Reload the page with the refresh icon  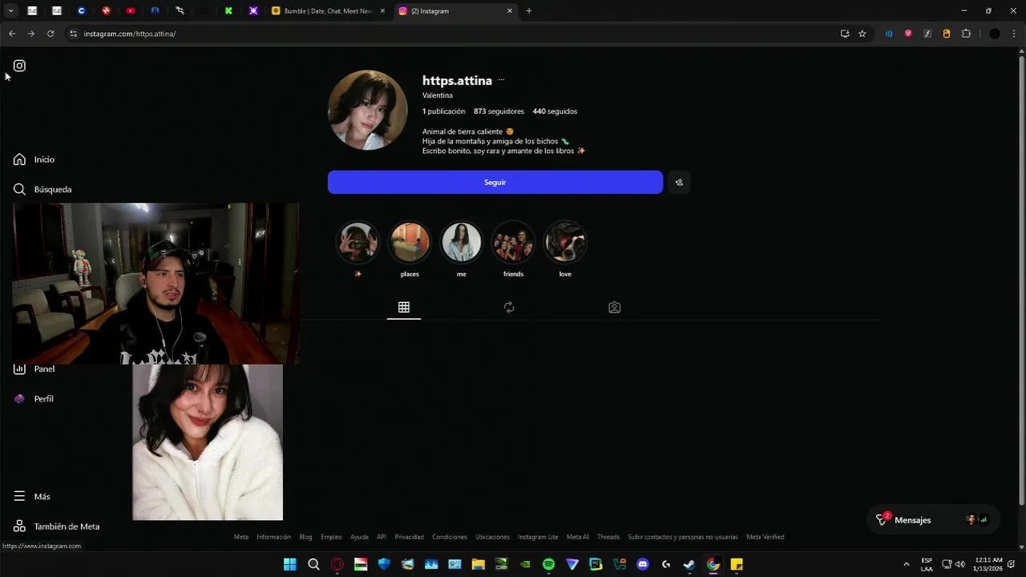[x=50, y=34]
